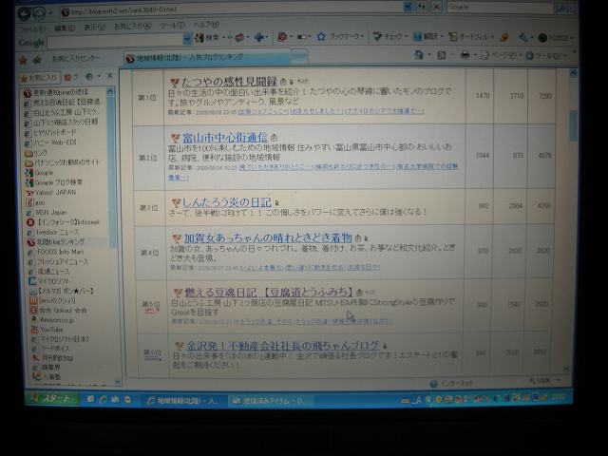Screen dimensions: 608x456
Task: Click the チェック spell-check icon on the Google toolbar
Action: [x=388, y=36]
